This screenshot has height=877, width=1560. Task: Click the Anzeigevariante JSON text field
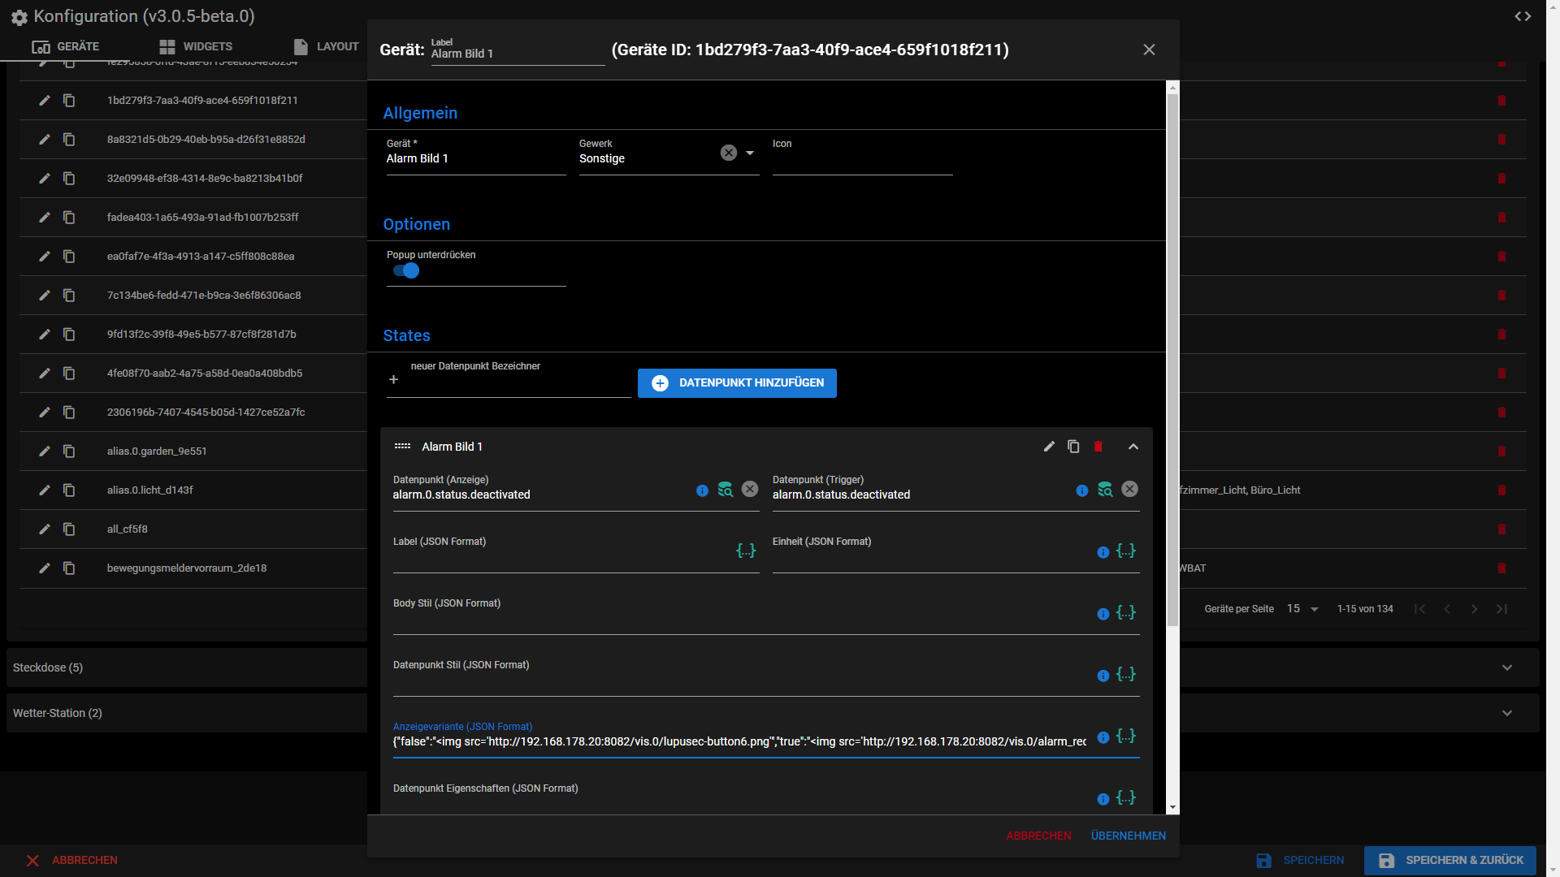point(739,741)
